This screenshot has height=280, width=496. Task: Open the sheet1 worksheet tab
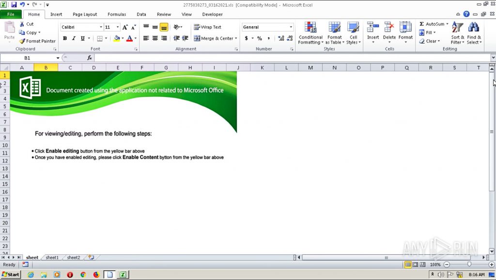[52, 258]
